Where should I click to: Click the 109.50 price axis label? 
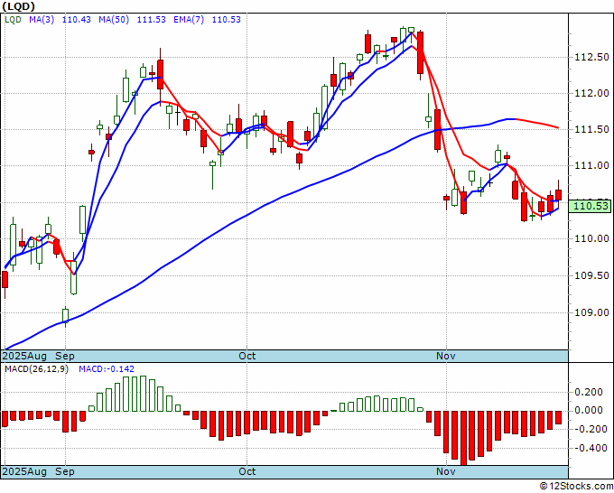(591, 275)
